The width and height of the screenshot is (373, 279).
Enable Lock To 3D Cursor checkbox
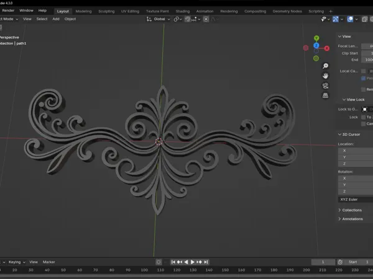point(363,117)
